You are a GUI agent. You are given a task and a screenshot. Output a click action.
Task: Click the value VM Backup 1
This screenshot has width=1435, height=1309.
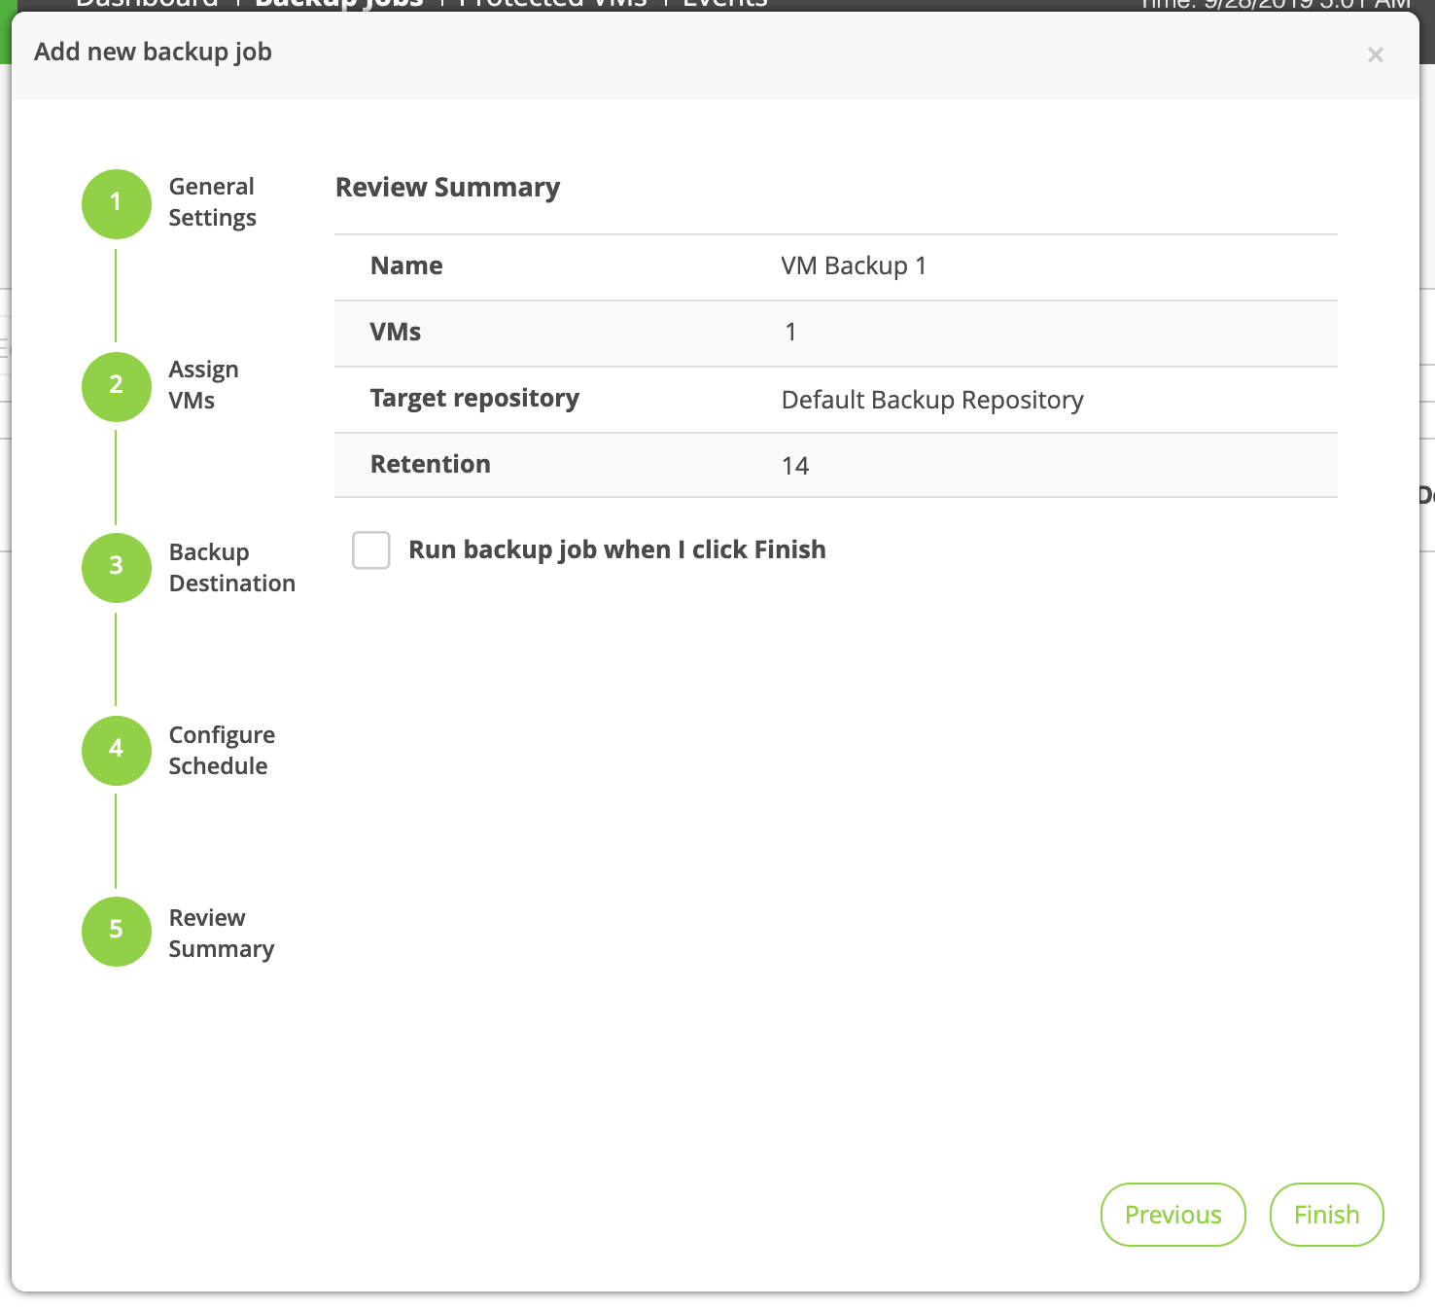tap(854, 265)
